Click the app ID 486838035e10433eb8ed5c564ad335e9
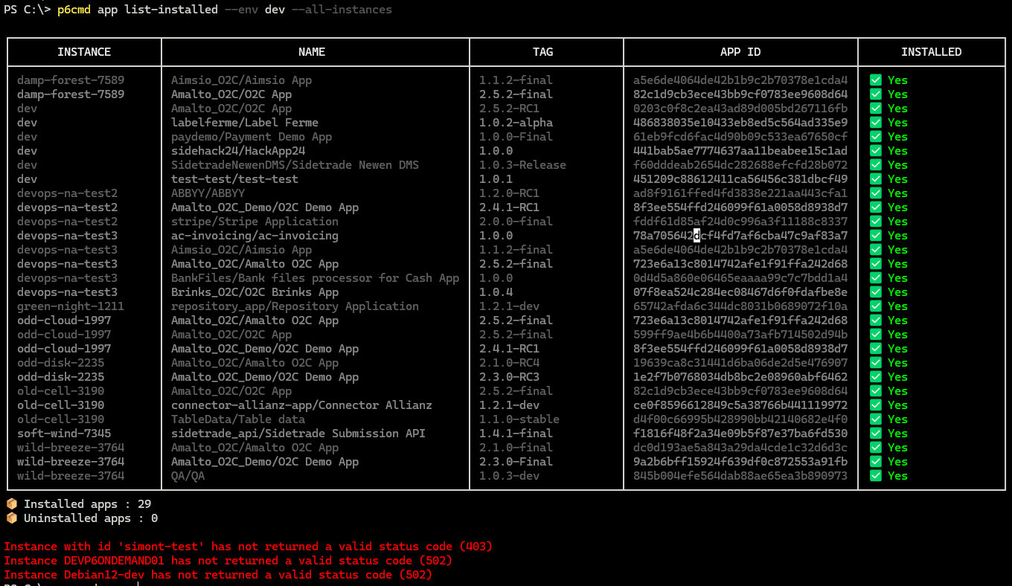This screenshot has height=586, width=1012. coord(740,123)
